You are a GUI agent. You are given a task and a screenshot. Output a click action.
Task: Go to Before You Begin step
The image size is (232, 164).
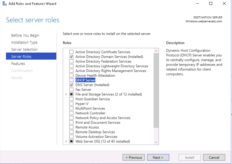(x=25, y=35)
